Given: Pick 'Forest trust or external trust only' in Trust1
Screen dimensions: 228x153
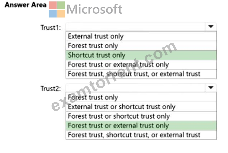Looking at the screenshot, I should (141, 64).
